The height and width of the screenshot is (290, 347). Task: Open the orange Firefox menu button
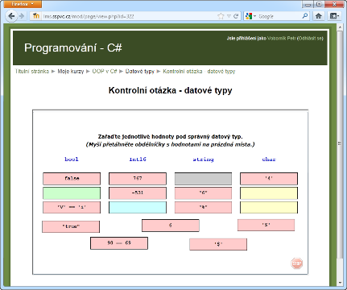coord(23,4)
